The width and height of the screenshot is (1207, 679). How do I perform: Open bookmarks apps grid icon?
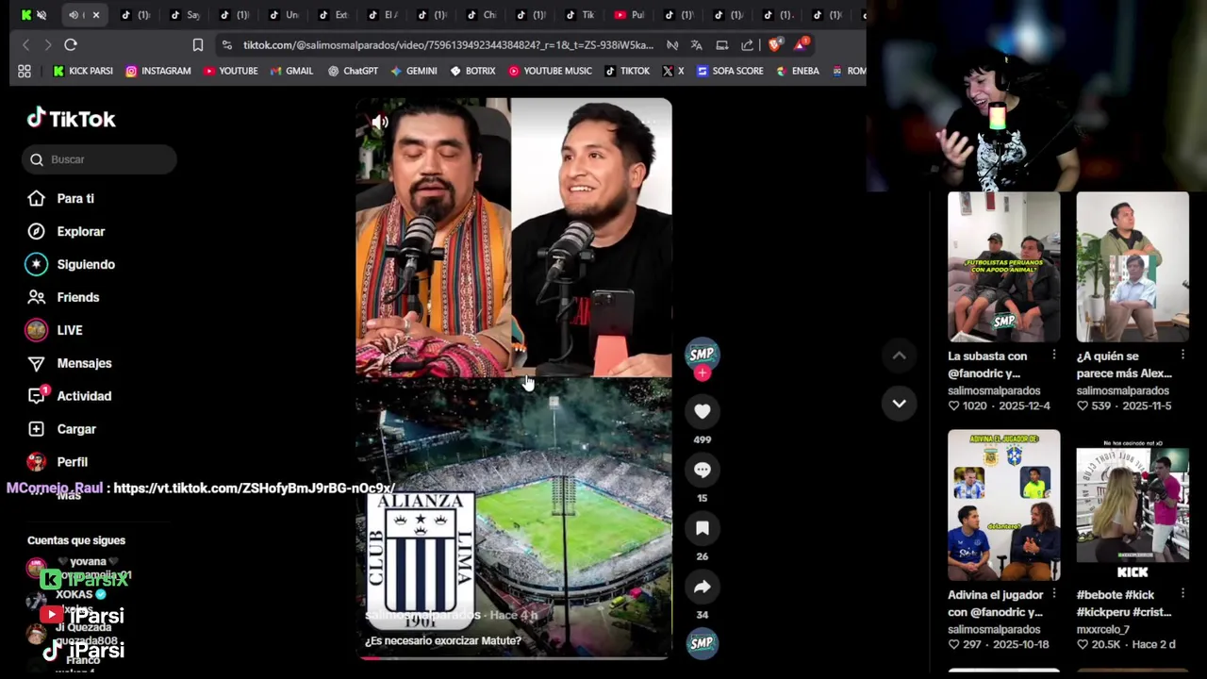click(x=25, y=71)
